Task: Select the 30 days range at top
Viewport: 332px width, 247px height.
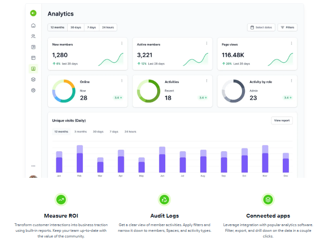Action: [76, 27]
